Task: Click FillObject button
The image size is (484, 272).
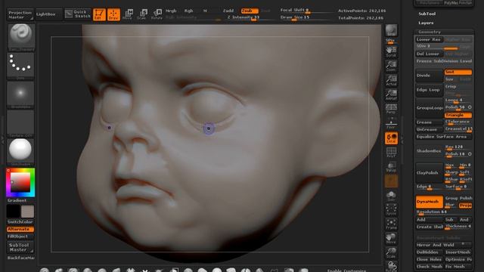Action: tap(20, 236)
